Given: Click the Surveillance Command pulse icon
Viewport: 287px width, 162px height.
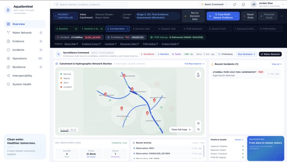Looking at the screenshot, I should point(58,54).
